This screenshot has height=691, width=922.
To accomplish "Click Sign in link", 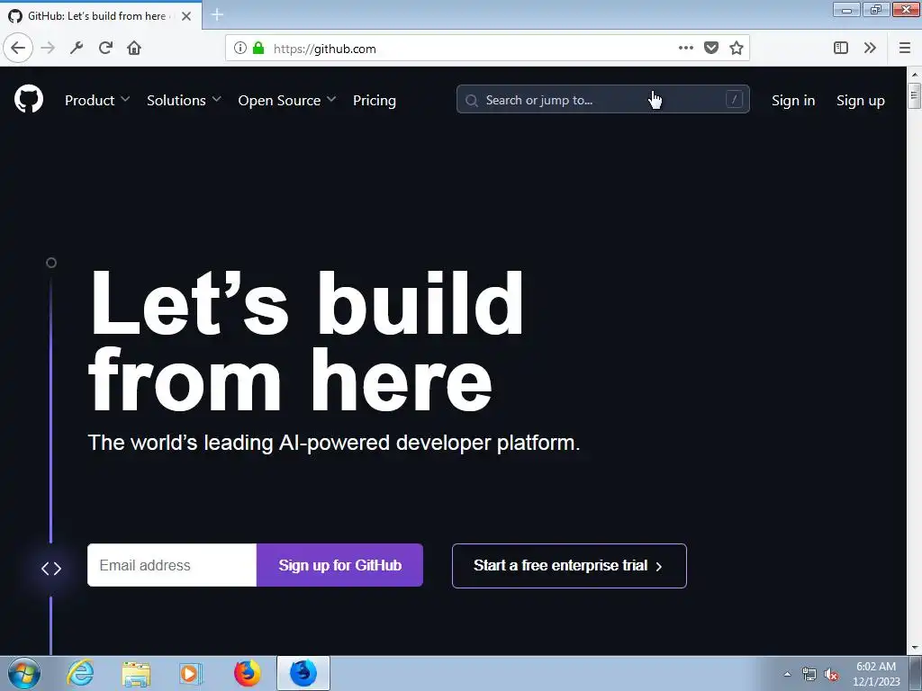I will tap(793, 101).
